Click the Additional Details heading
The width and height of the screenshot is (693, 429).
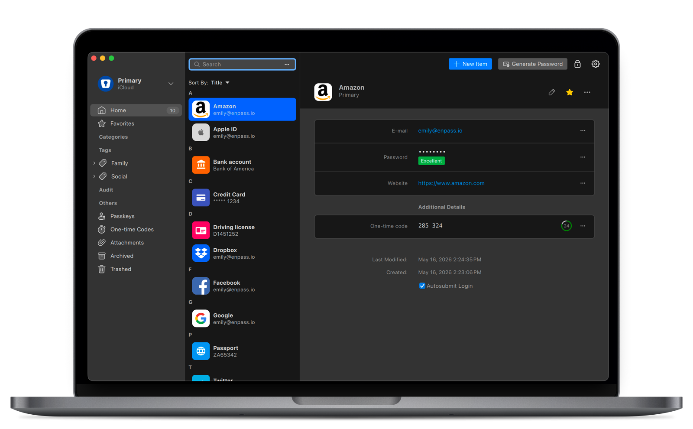coord(441,207)
